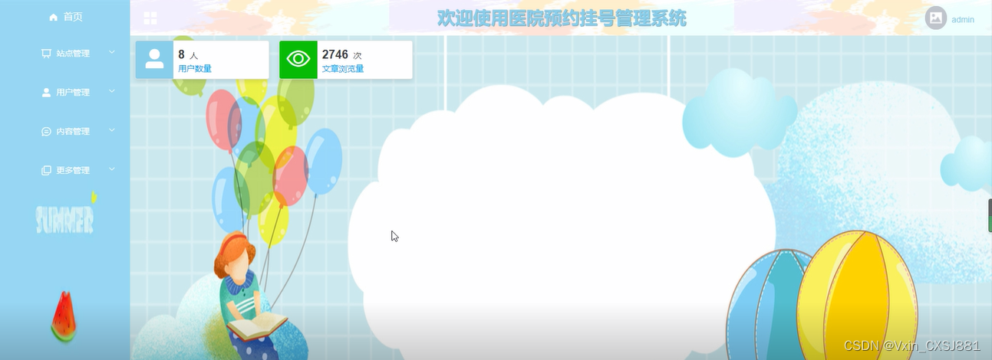
Task: Click the 欢迎使用医院预约挂号管理系统 title
Action: [x=562, y=18]
